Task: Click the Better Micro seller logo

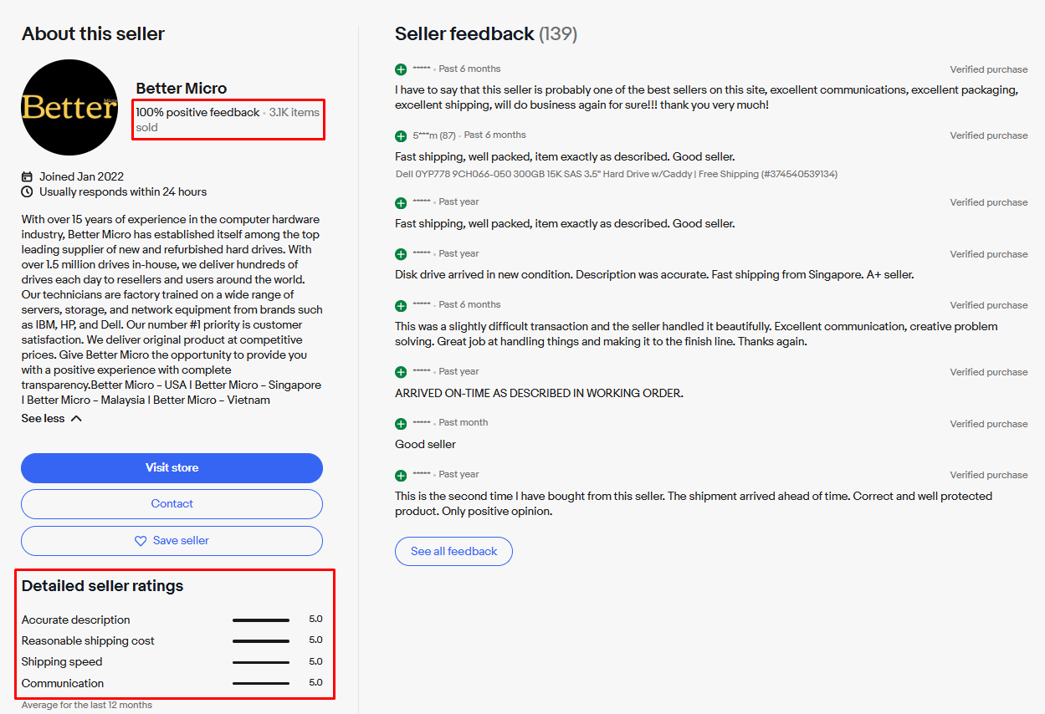Action: pos(69,107)
